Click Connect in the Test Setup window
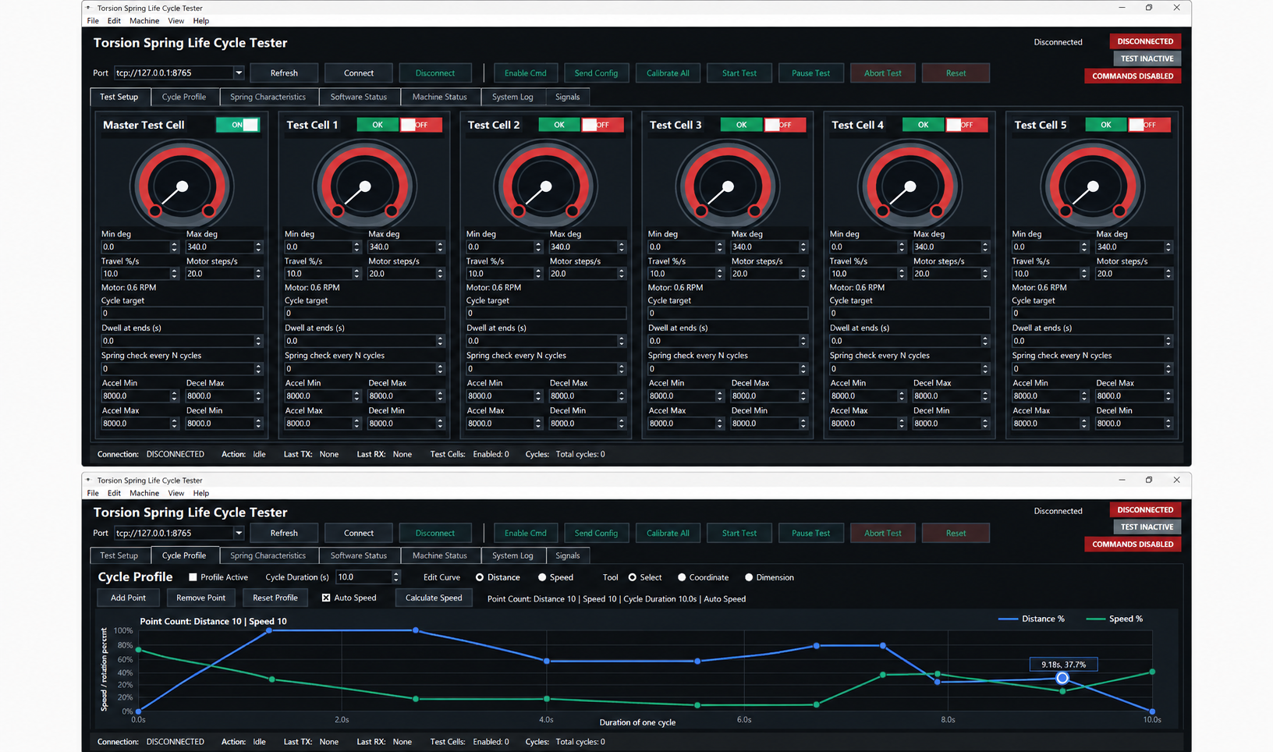Screen dimensions: 1273x752 tap(359, 73)
